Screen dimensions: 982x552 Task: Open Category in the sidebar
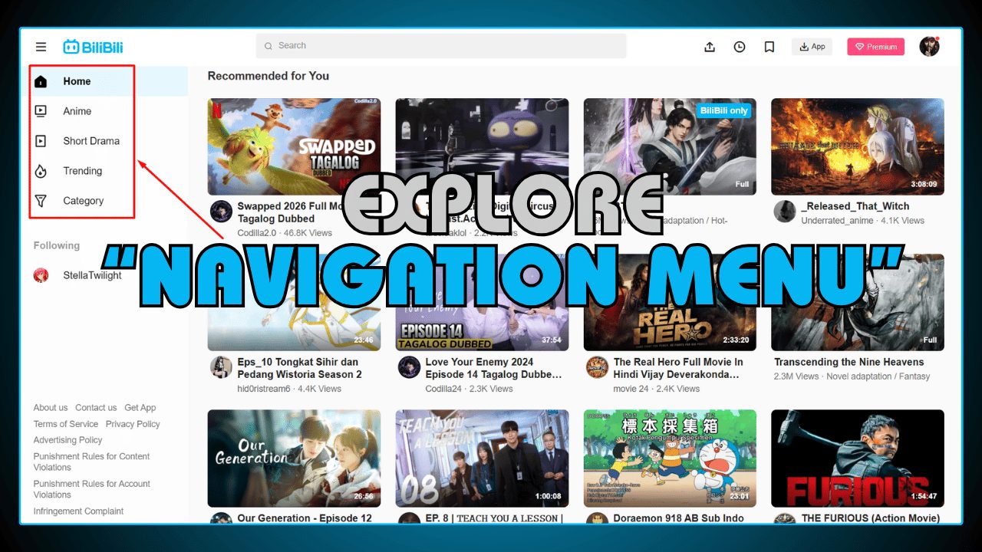pos(83,201)
